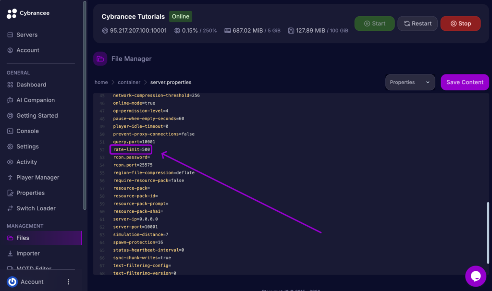This screenshot has height=291, width=492.
Task: Click the Getting Started lifebuoy icon
Action: click(10, 116)
